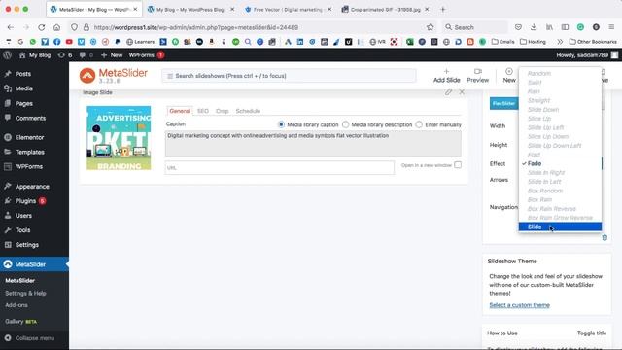The width and height of the screenshot is (622, 350).
Task: Open the downloads icon in toolbar
Action: pyautogui.click(x=534, y=27)
